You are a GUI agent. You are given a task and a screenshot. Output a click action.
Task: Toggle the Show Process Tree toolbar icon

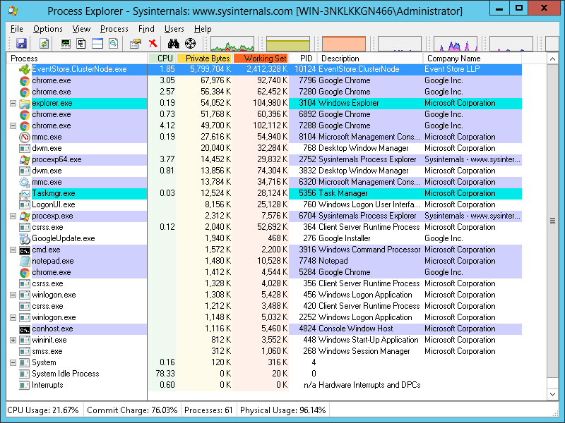tap(81, 44)
